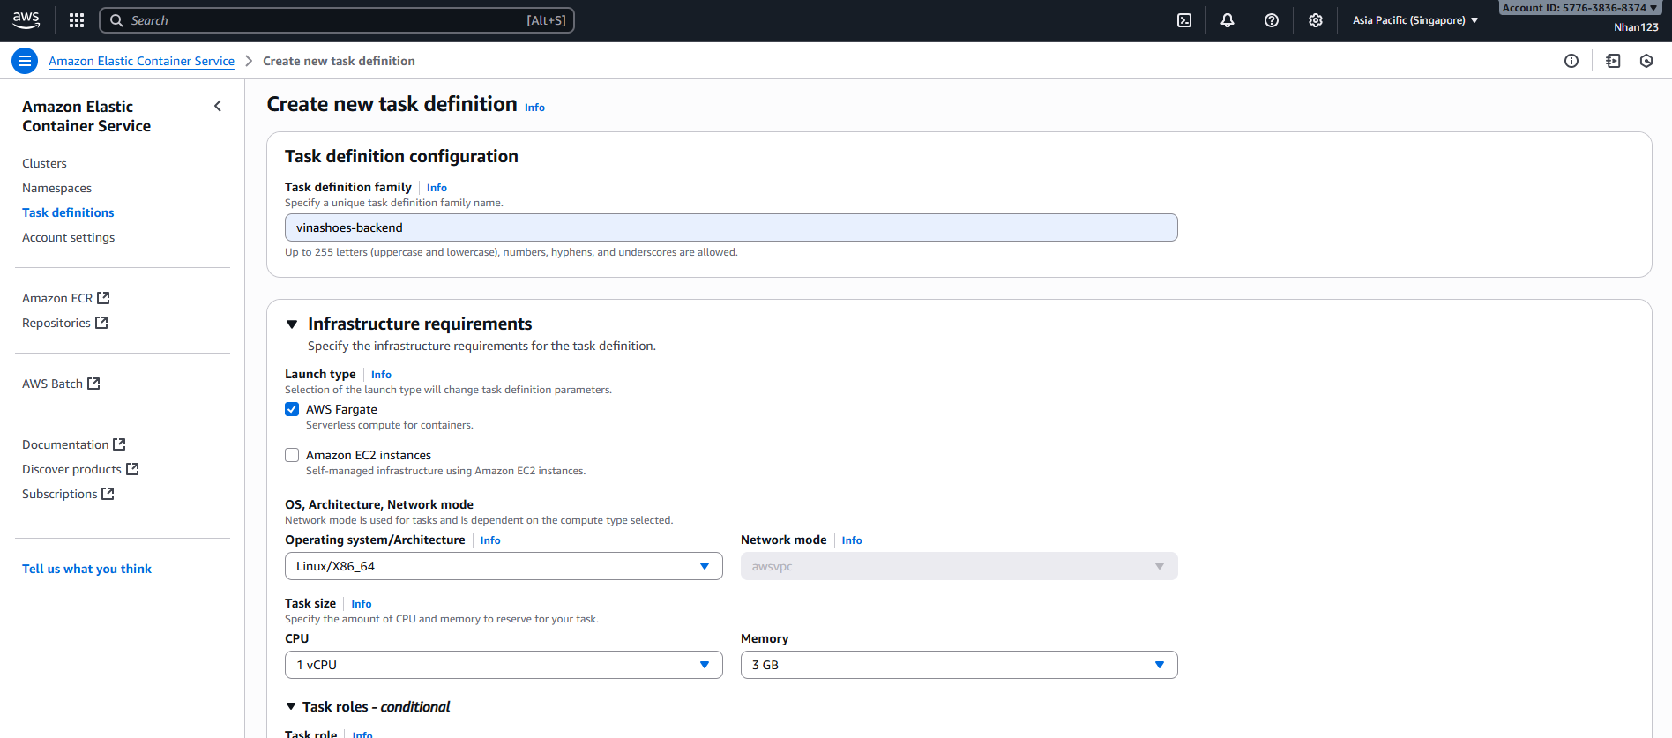Uncheck the AWS Fargate launch type
Viewport: 1672px width, 738px height.
click(292, 409)
